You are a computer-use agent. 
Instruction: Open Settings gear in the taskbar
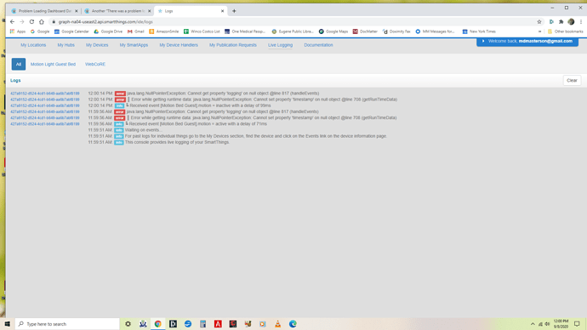click(x=128, y=324)
